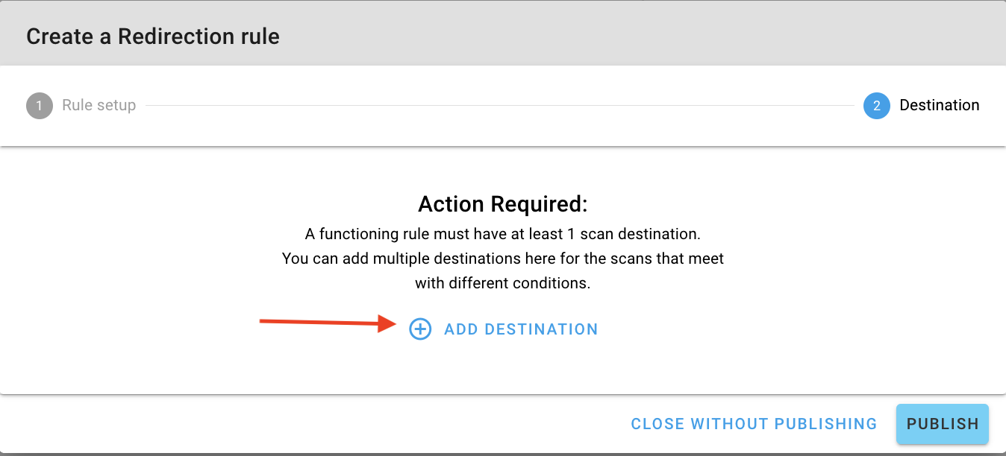Click the 'at least 1 scan destination' sentence
The width and height of the screenshot is (1006, 456).
coord(503,234)
